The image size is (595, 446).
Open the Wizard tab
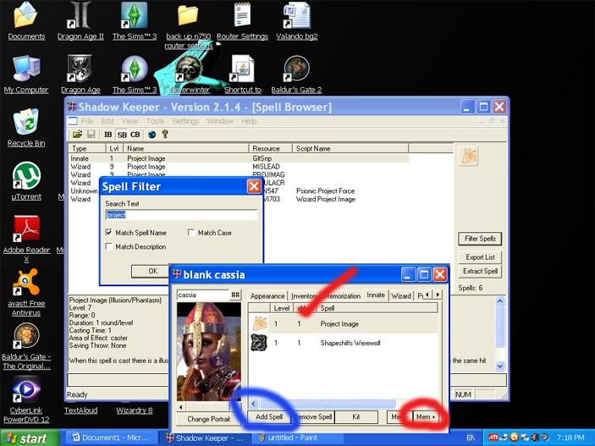click(x=400, y=296)
